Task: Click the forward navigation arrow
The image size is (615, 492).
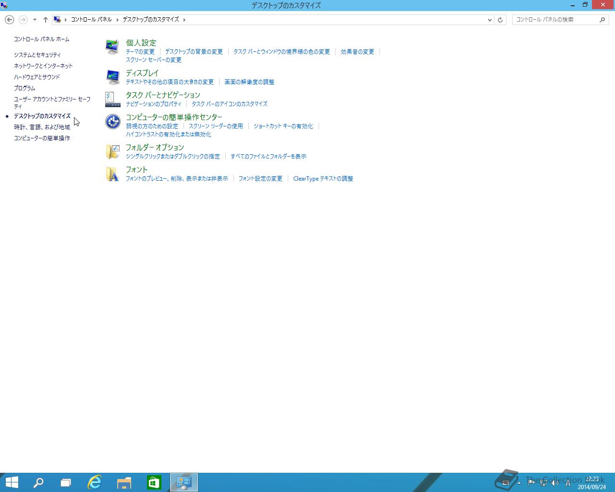Action: click(23, 20)
